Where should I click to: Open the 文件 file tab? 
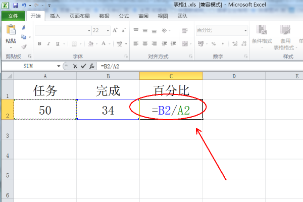[x=13, y=16]
